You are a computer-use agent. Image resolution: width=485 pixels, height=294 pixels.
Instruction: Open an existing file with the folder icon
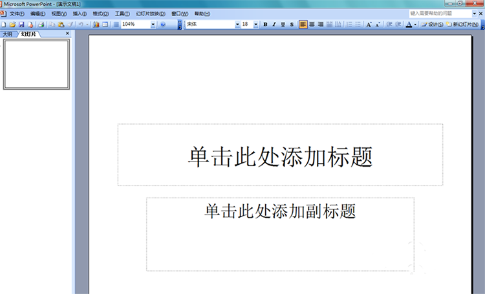point(12,25)
